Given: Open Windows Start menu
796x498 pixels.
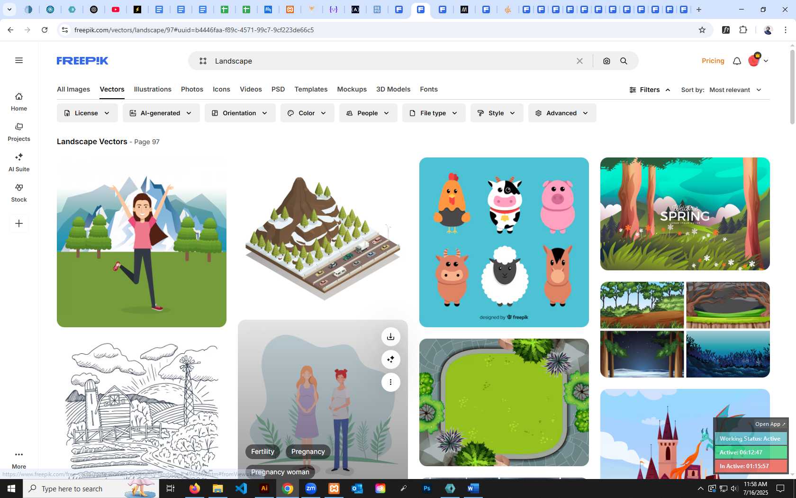Looking at the screenshot, I should [11, 489].
